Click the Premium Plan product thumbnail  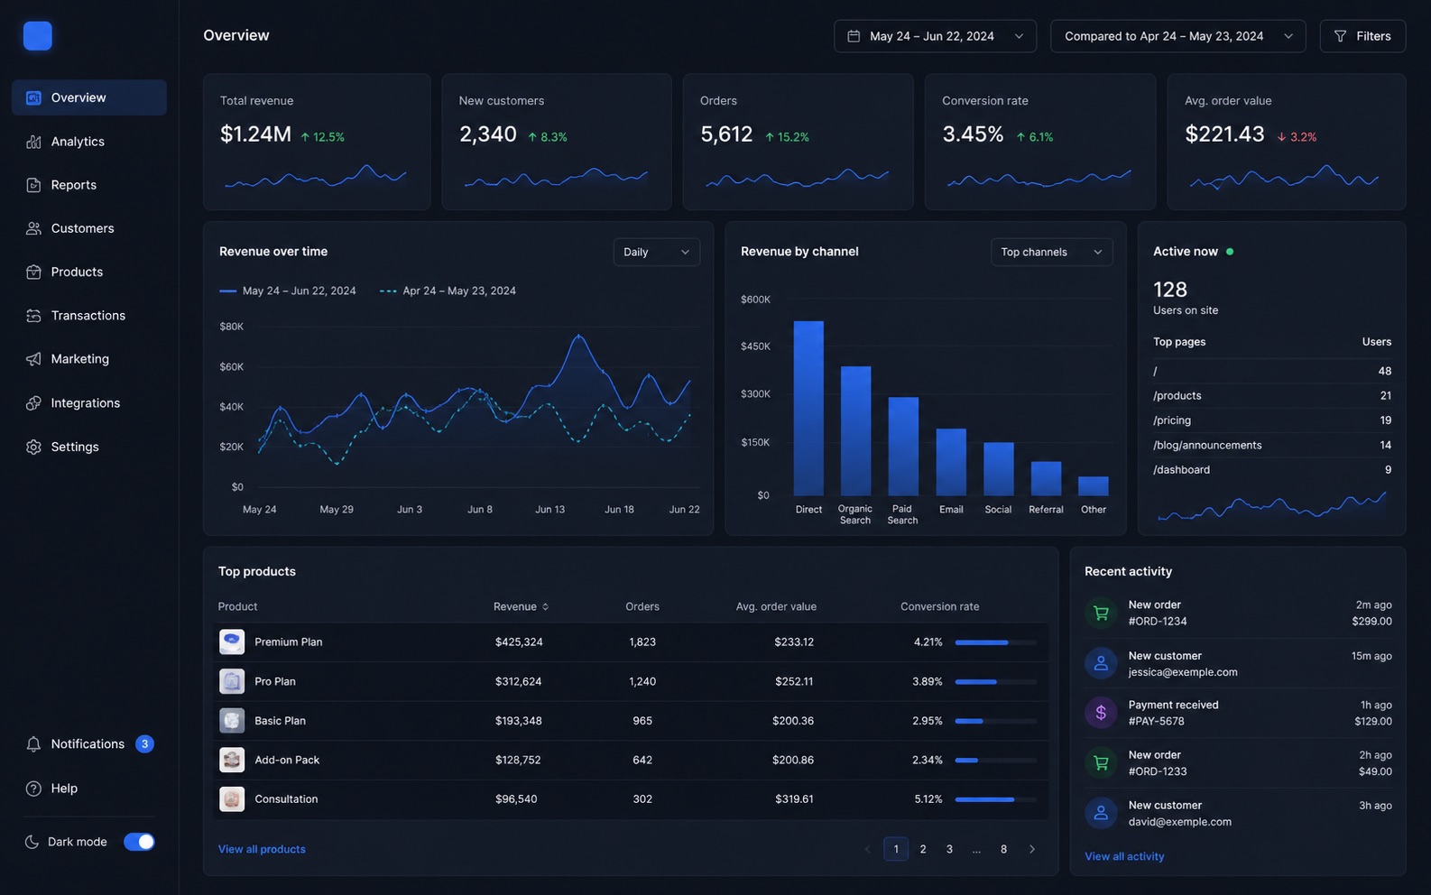tap(232, 641)
